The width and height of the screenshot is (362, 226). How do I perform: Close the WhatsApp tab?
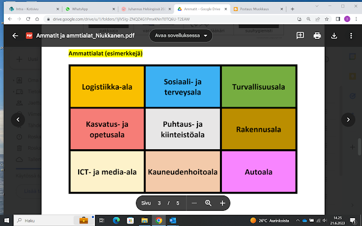pos(113,9)
